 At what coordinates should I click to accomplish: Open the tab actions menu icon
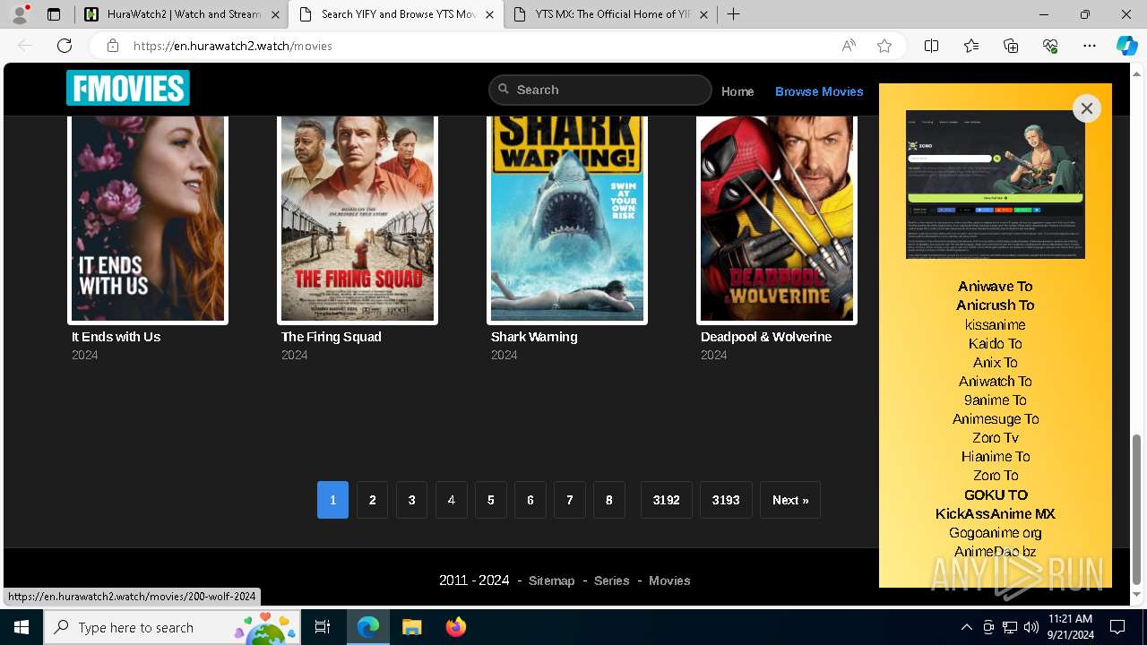tap(54, 14)
